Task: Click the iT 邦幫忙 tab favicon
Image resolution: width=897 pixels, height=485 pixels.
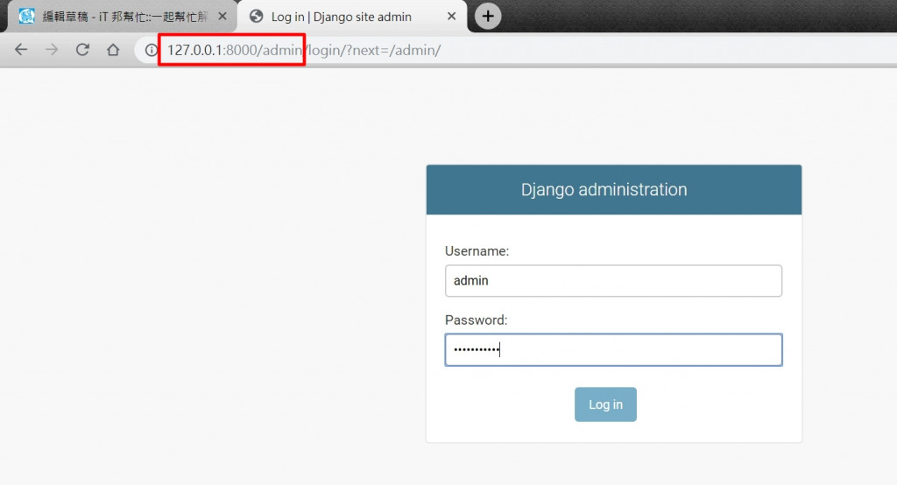Action: pyautogui.click(x=26, y=16)
